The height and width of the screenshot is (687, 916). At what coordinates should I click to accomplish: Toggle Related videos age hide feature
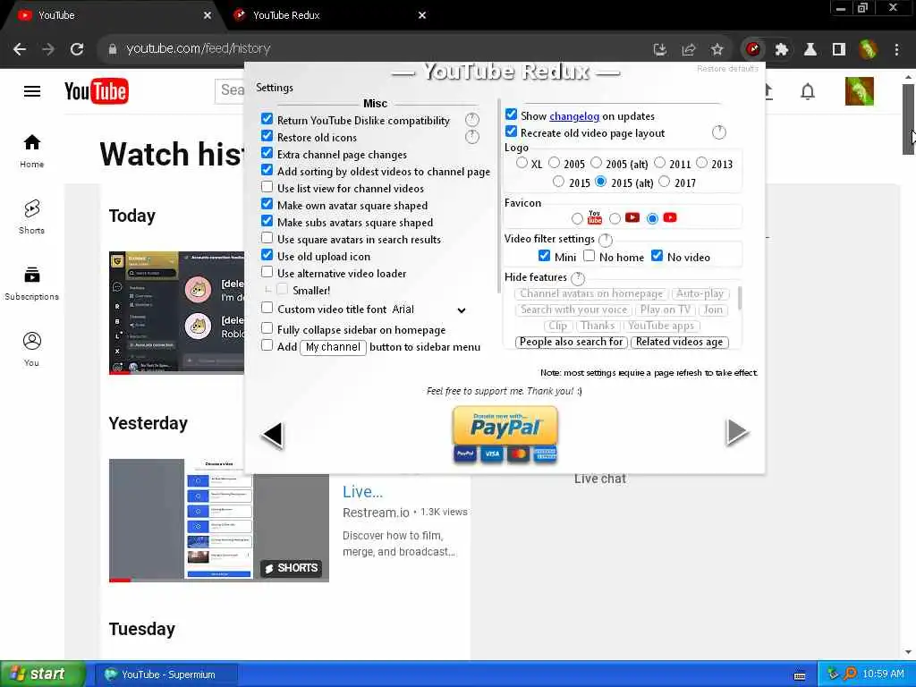click(680, 342)
